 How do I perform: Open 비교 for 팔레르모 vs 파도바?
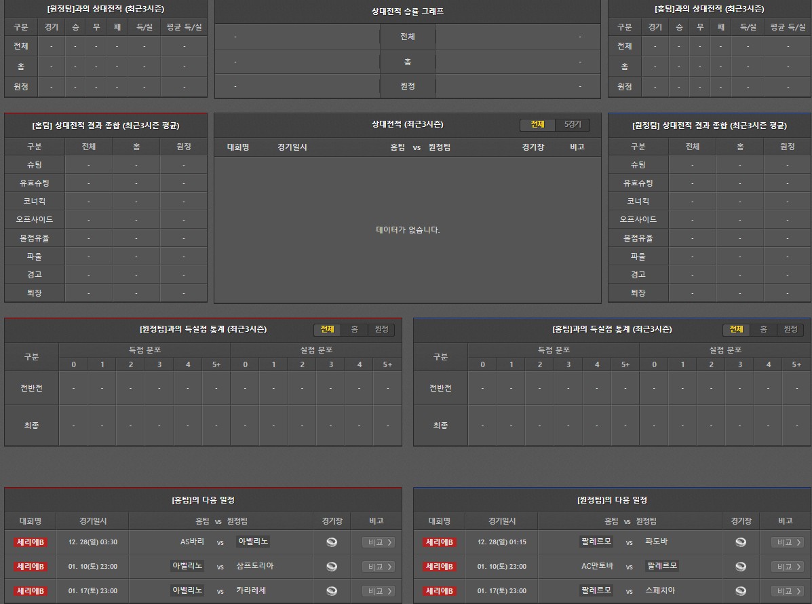[x=787, y=542]
